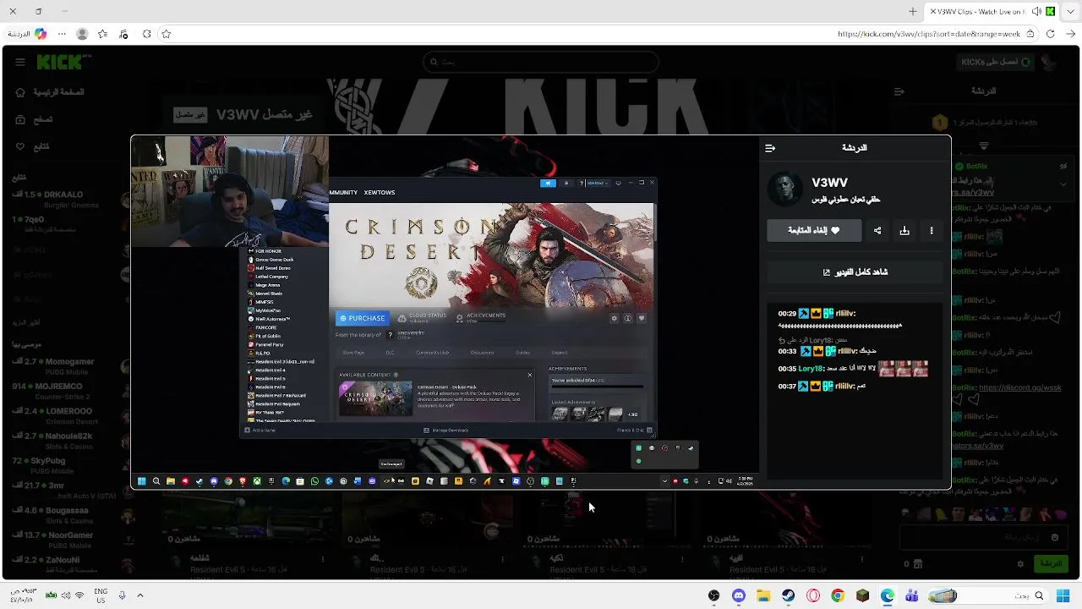
Task: Open Minecraft from the taskbar
Action: (862, 596)
